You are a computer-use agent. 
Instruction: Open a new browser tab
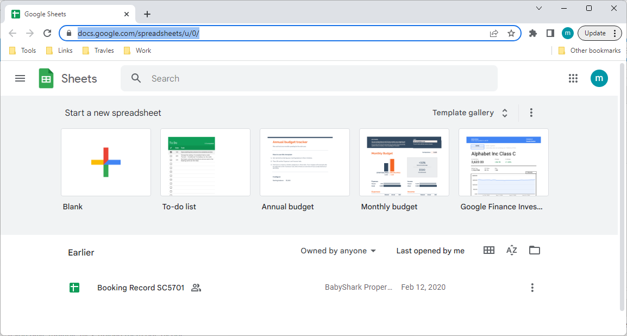(x=147, y=14)
